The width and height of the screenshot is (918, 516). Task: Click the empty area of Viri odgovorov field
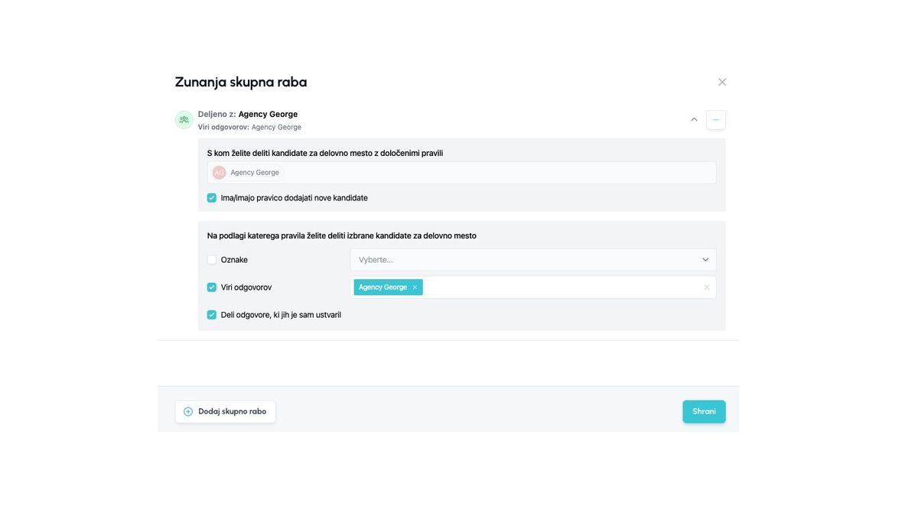(x=558, y=287)
